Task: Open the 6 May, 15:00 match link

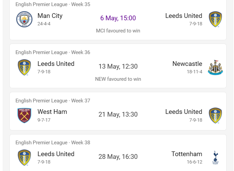Action: (118, 18)
